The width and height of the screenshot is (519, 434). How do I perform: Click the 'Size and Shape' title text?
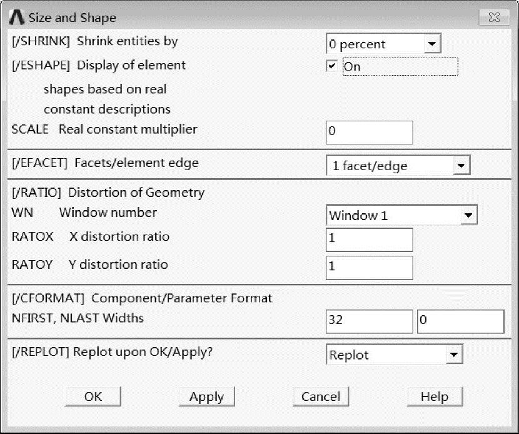[72, 18]
